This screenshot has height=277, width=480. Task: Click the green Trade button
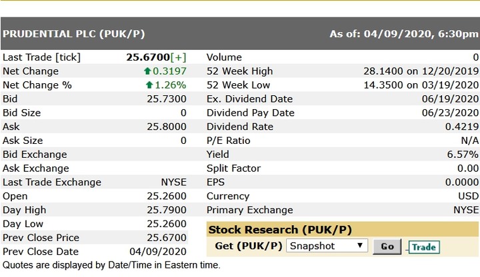[424, 247]
